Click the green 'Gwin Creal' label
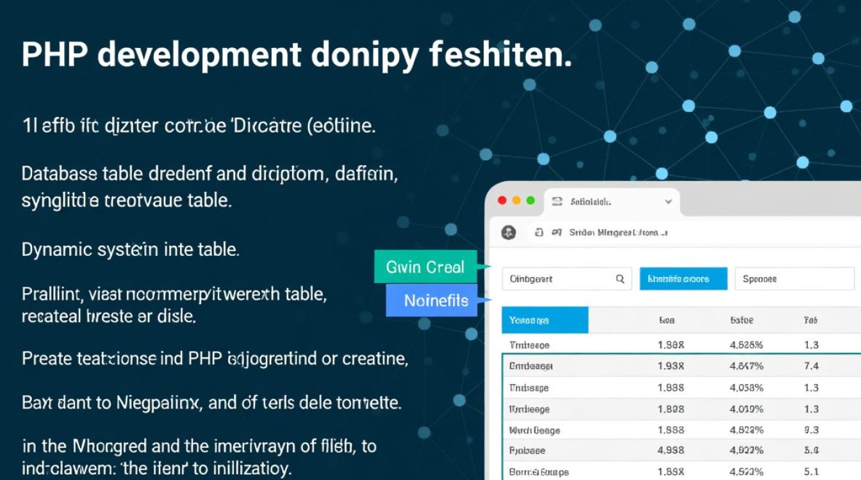 pyautogui.click(x=425, y=267)
